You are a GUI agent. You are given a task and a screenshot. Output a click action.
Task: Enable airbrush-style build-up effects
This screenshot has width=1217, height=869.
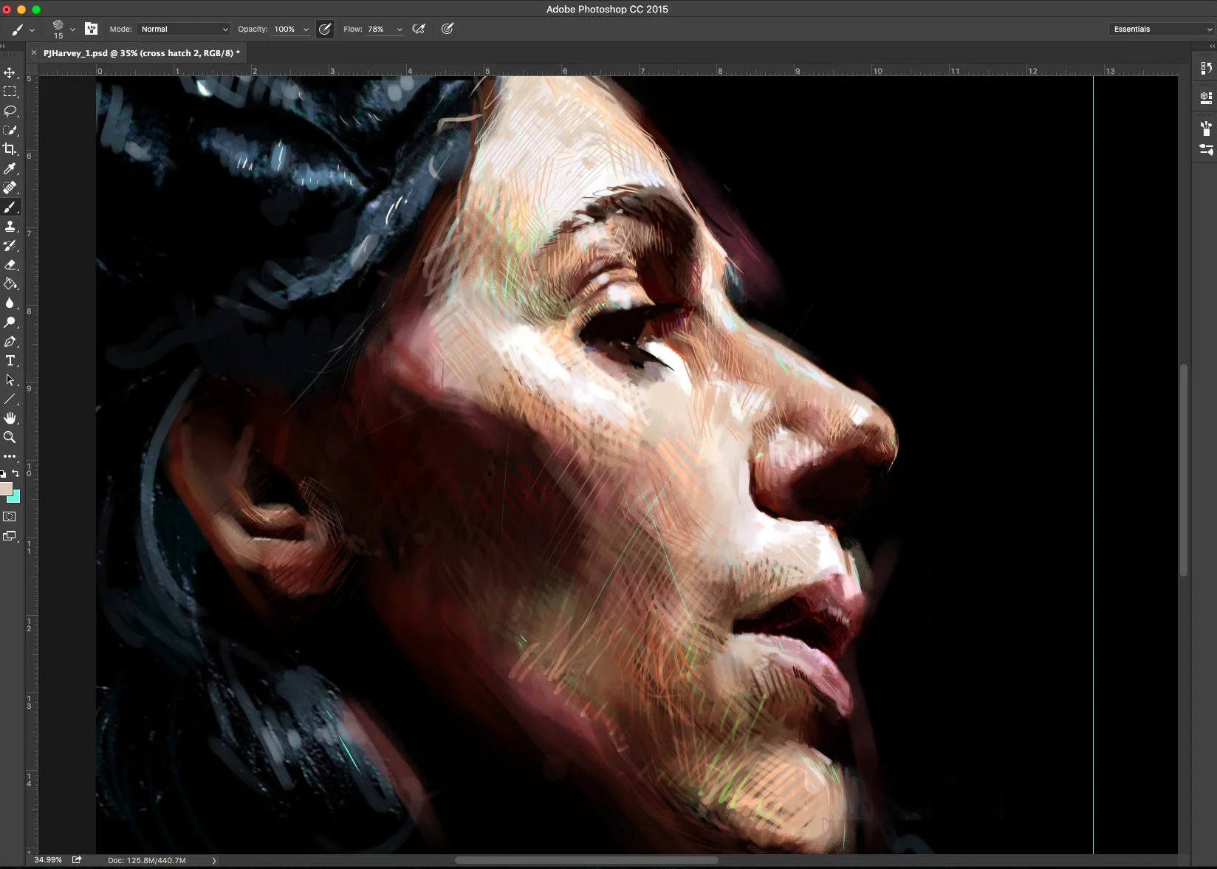click(419, 29)
